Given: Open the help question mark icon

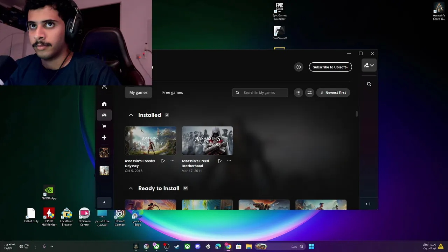Looking at the screenshot, I should pyautogui.click(x=299, y=67).
